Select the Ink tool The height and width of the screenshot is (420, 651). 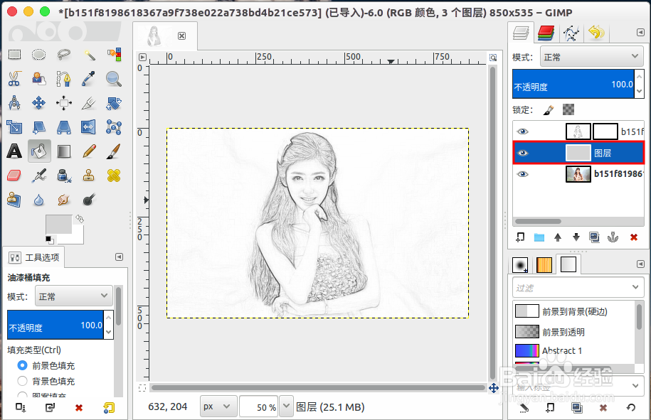click(x=63, y=176)
